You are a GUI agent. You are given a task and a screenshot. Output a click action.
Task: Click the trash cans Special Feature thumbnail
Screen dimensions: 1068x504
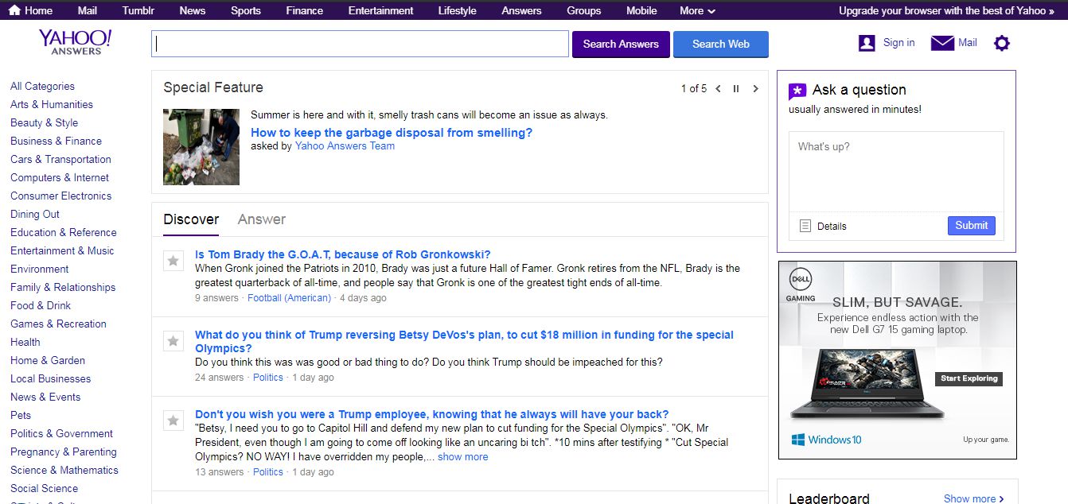[x=201, y=147]
